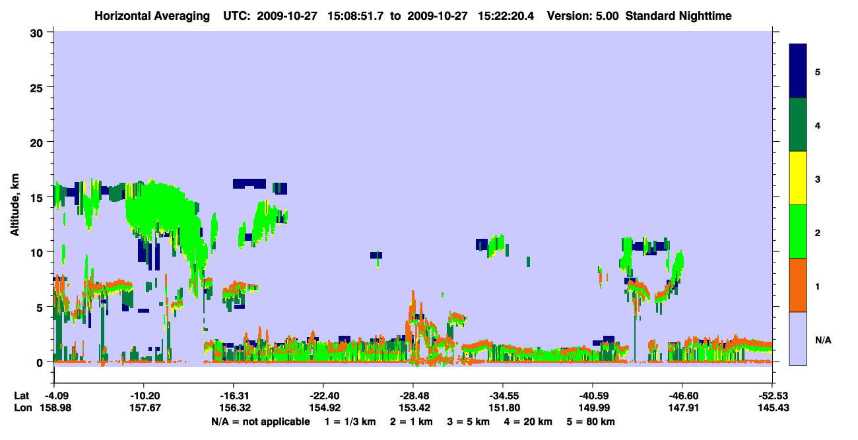858x440 pixels.
Task: Click longitude value 156.32
Action: (x=234, y=408)
